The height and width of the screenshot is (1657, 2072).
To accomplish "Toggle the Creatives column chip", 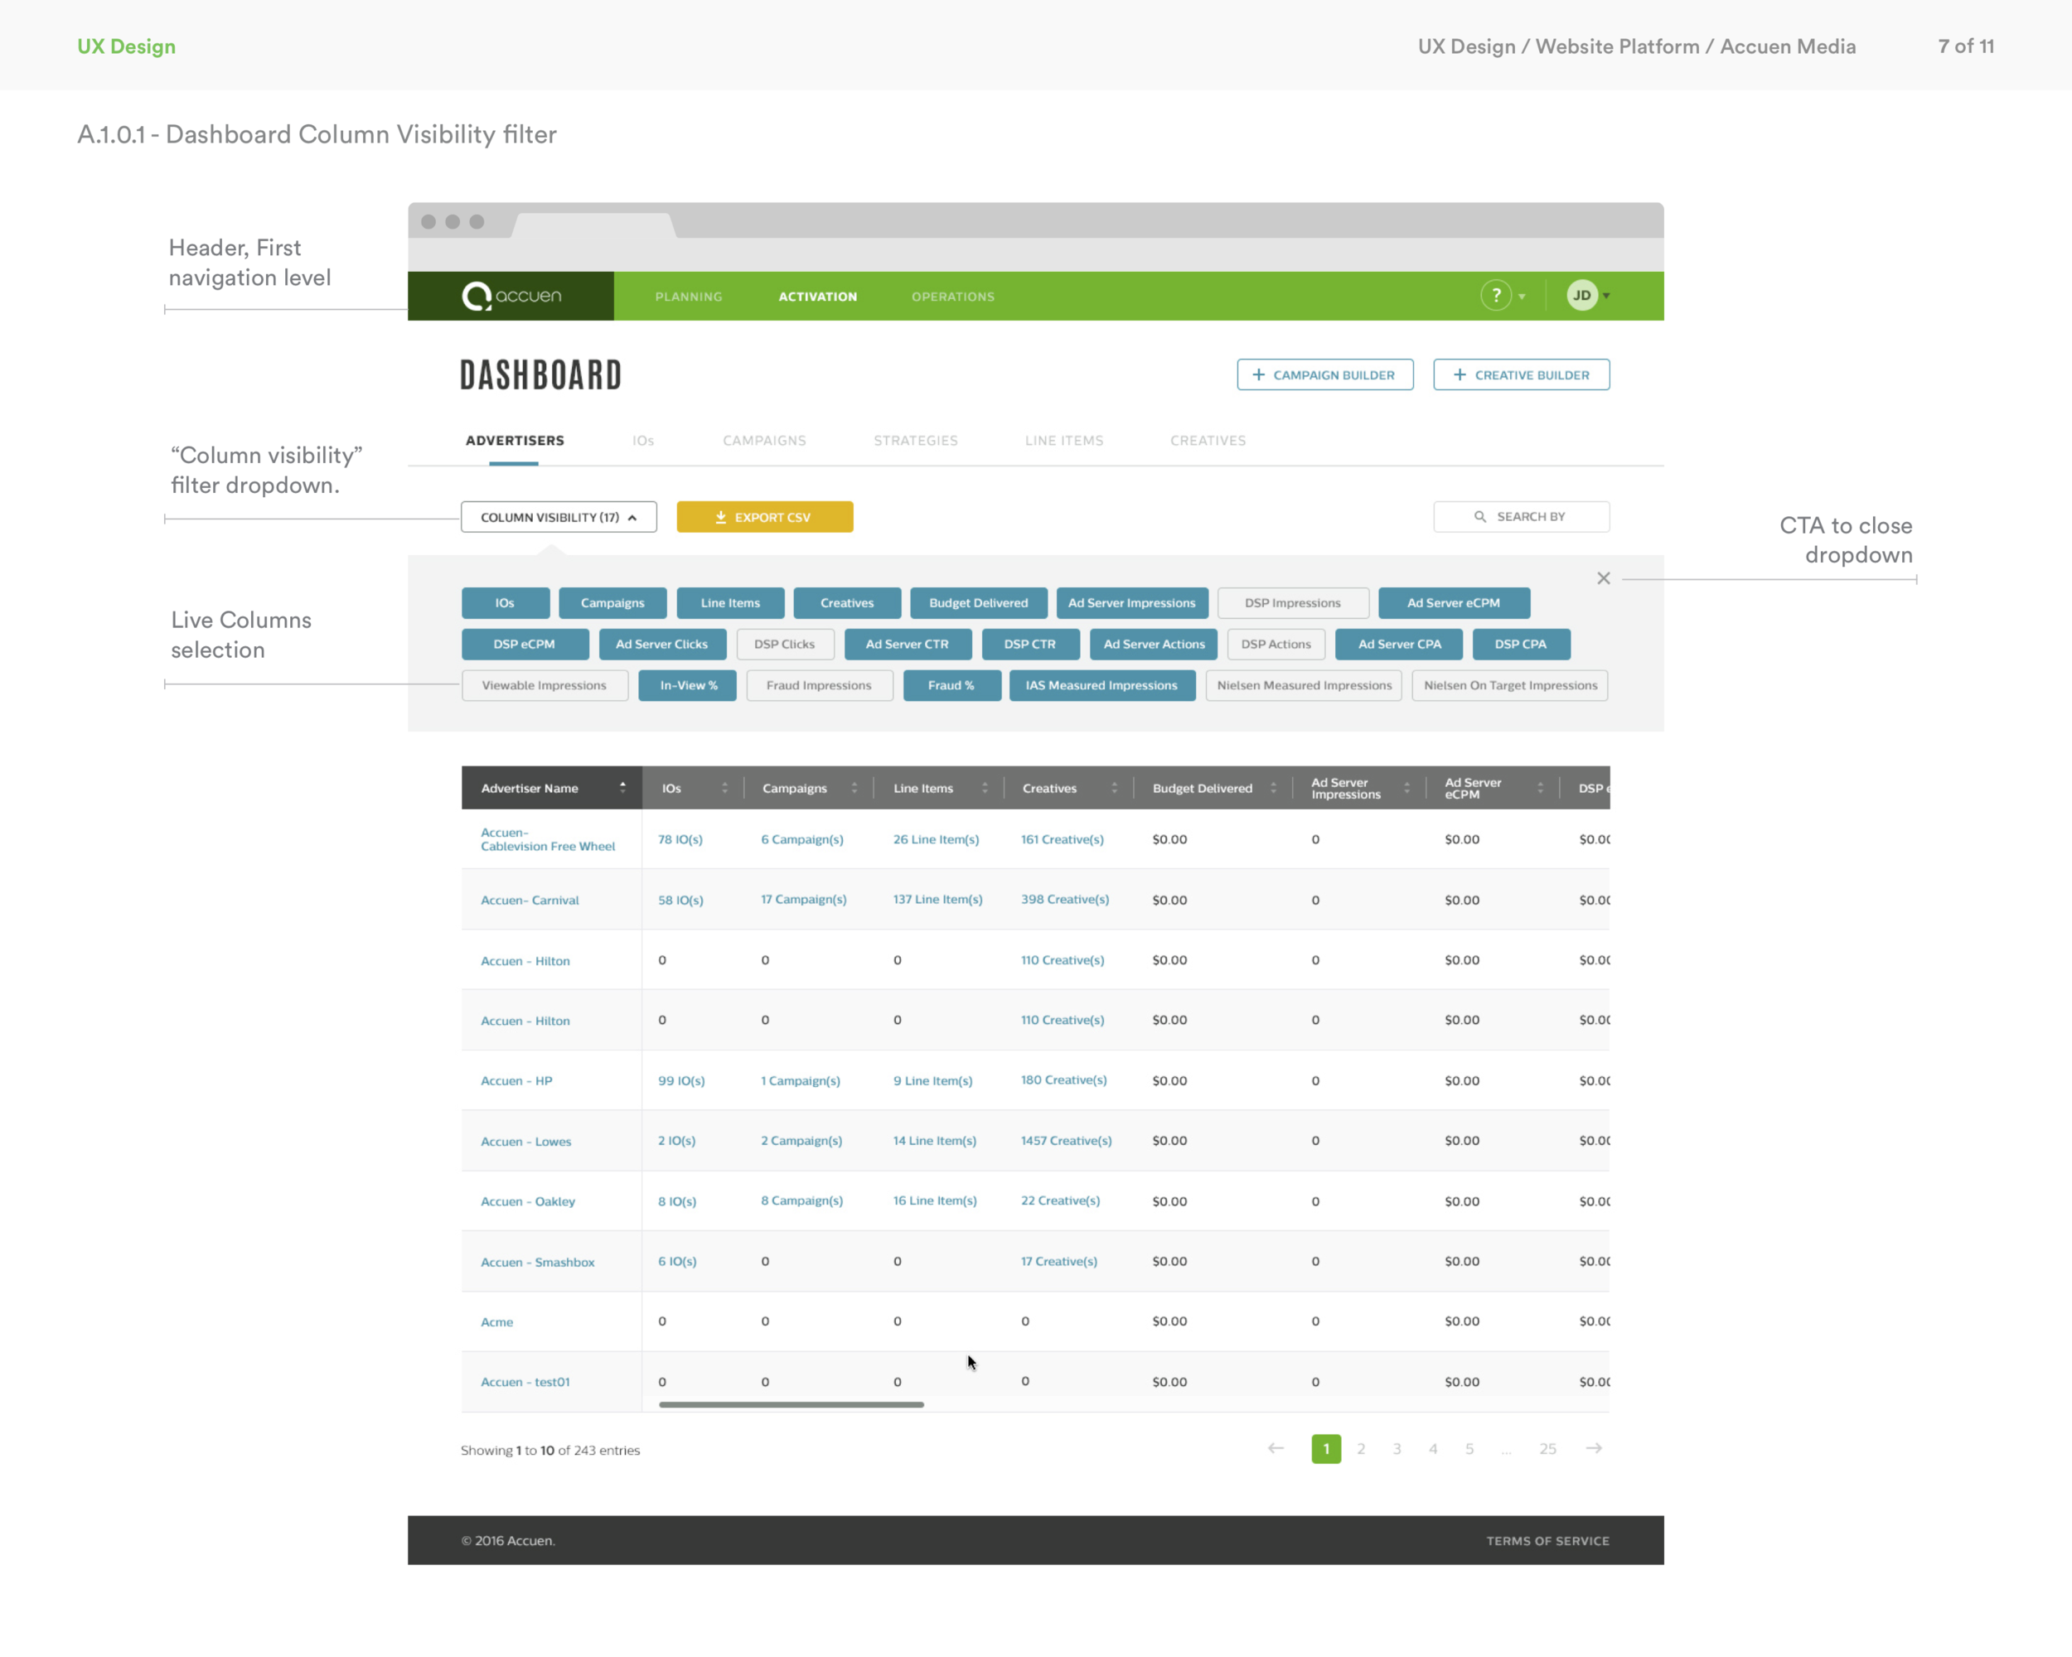I will [x=847, y=603].
